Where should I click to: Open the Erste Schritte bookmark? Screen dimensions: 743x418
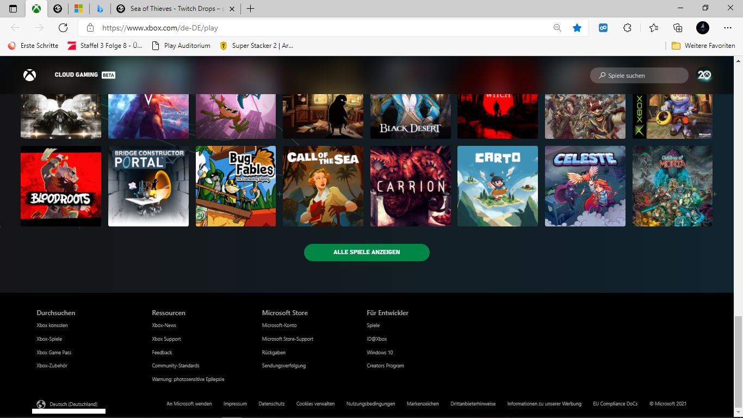[33, 46]
